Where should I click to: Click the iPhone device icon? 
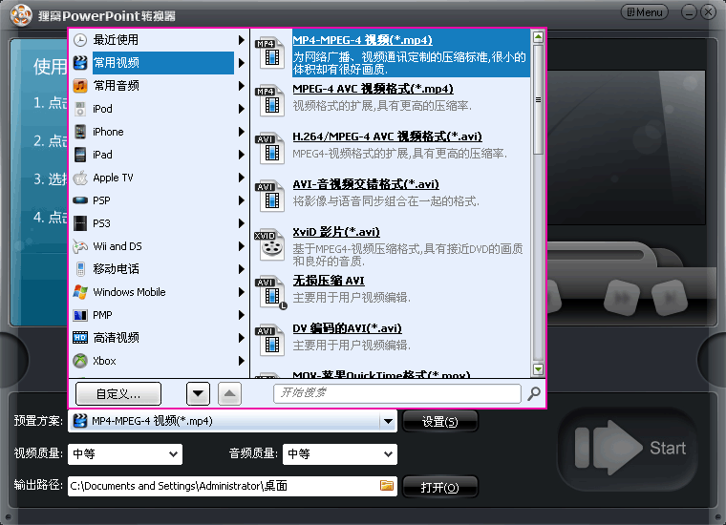(80, 132)
